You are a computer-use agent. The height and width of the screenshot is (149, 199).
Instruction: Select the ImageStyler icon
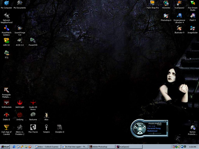[x=193, y=29]
